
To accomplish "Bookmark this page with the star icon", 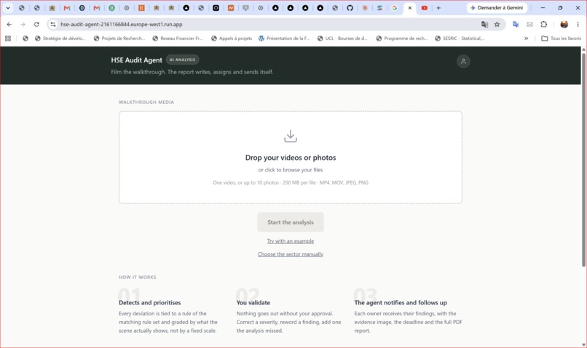I will click(497, 24).
